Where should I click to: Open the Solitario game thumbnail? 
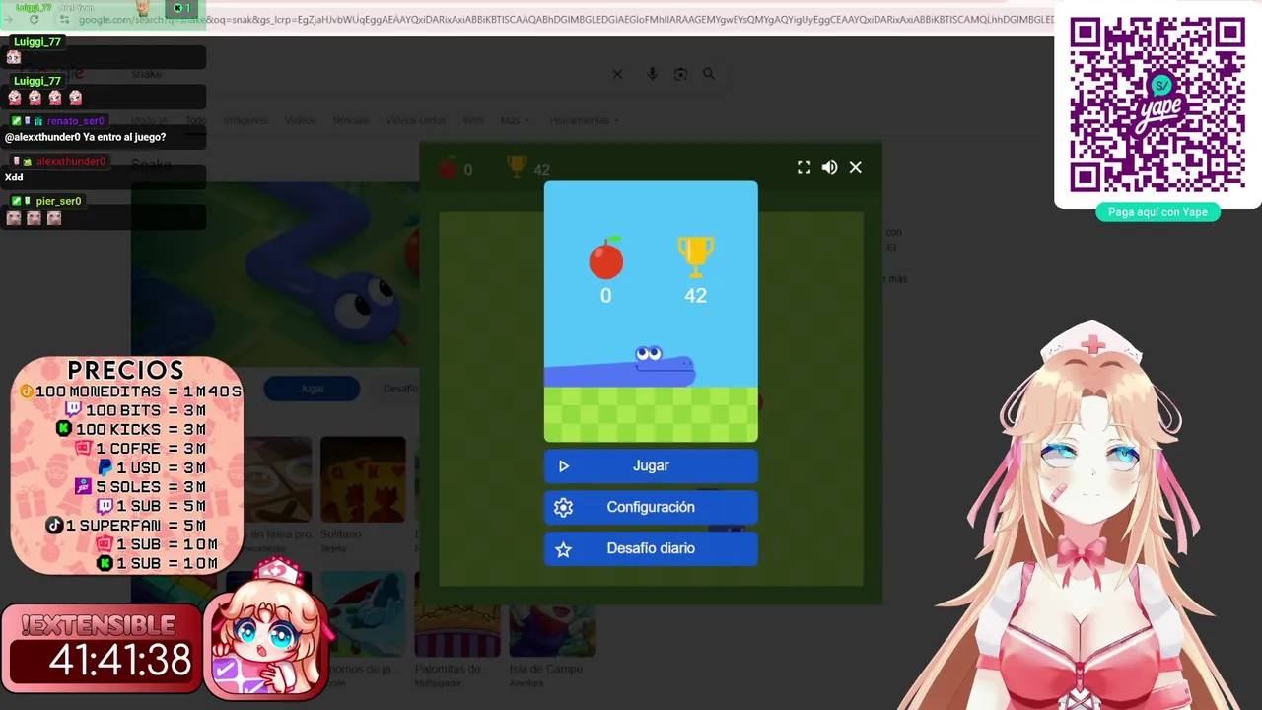(x=363, y=479)
